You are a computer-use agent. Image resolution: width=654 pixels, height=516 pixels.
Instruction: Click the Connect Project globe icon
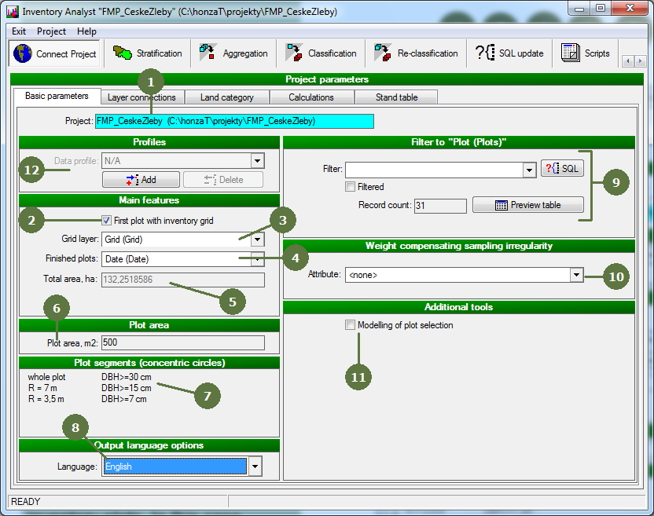tap(24, 53)
